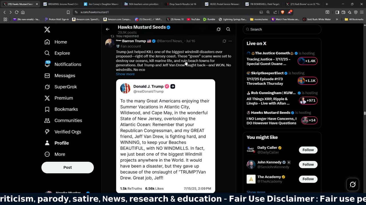Click the Brave Rewards triangle icon

tap(289, 12)
